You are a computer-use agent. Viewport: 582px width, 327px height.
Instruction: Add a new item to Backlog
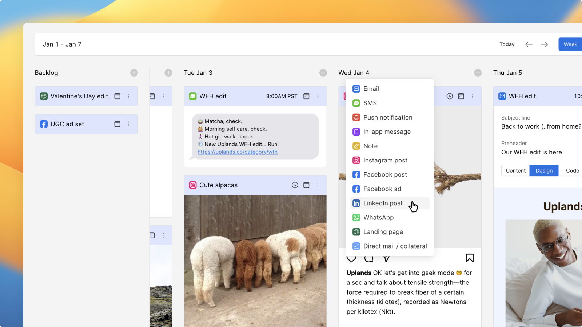134,73
